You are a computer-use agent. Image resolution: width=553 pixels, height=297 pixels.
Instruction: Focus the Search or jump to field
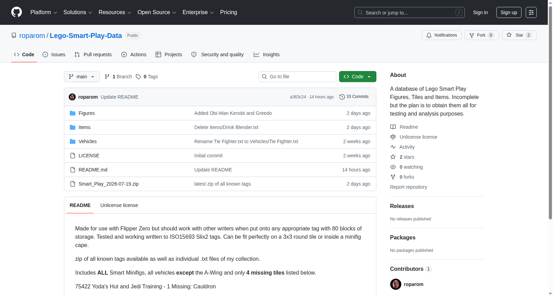pos(409,12)
